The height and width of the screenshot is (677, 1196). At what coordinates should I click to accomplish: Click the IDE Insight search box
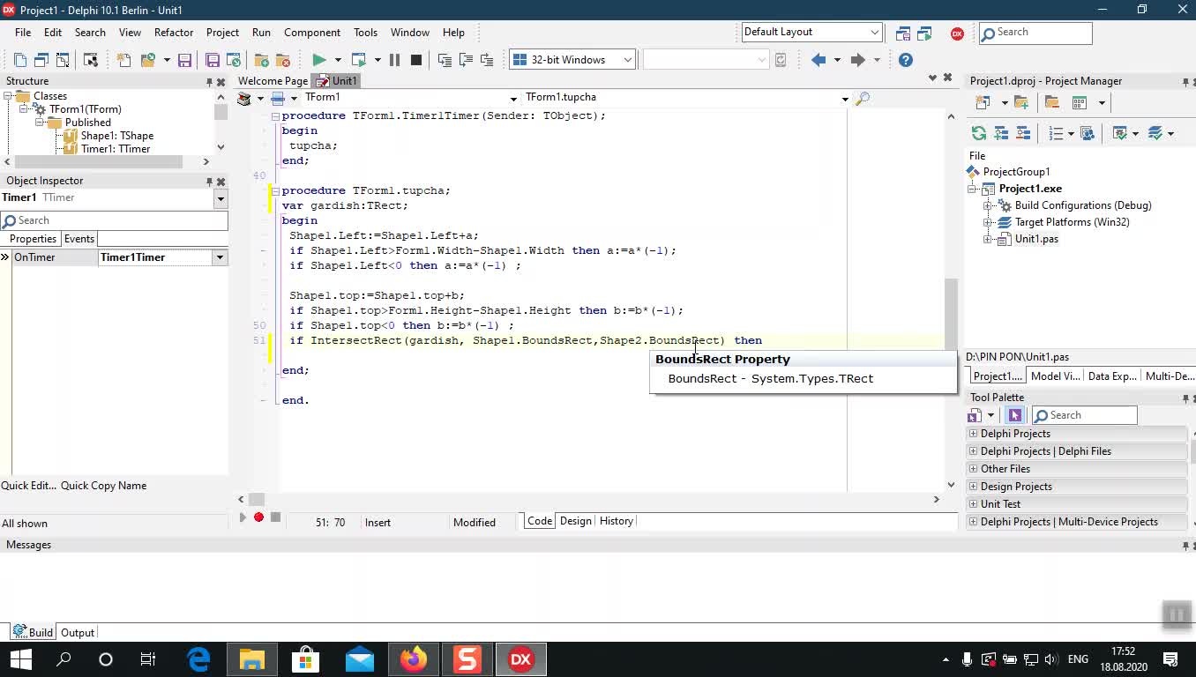click(x=1036, y=33)
